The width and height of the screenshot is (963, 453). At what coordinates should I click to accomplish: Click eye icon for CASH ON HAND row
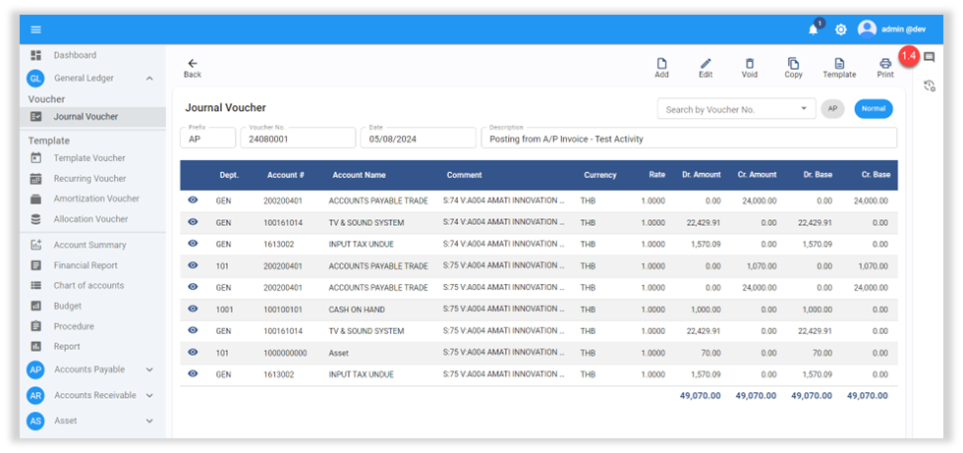pos(193,309)
